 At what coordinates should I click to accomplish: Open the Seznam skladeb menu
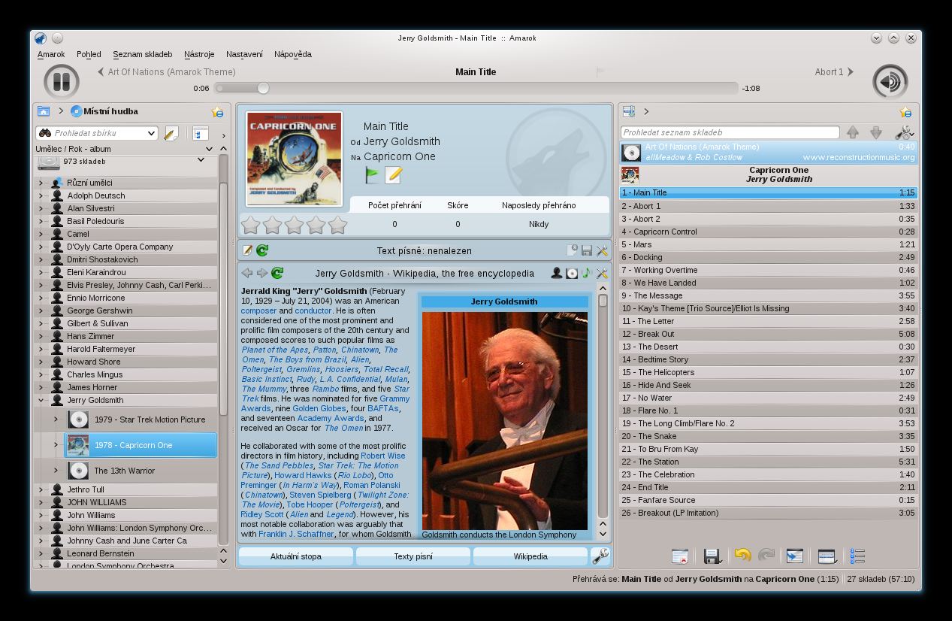point(143,54)
